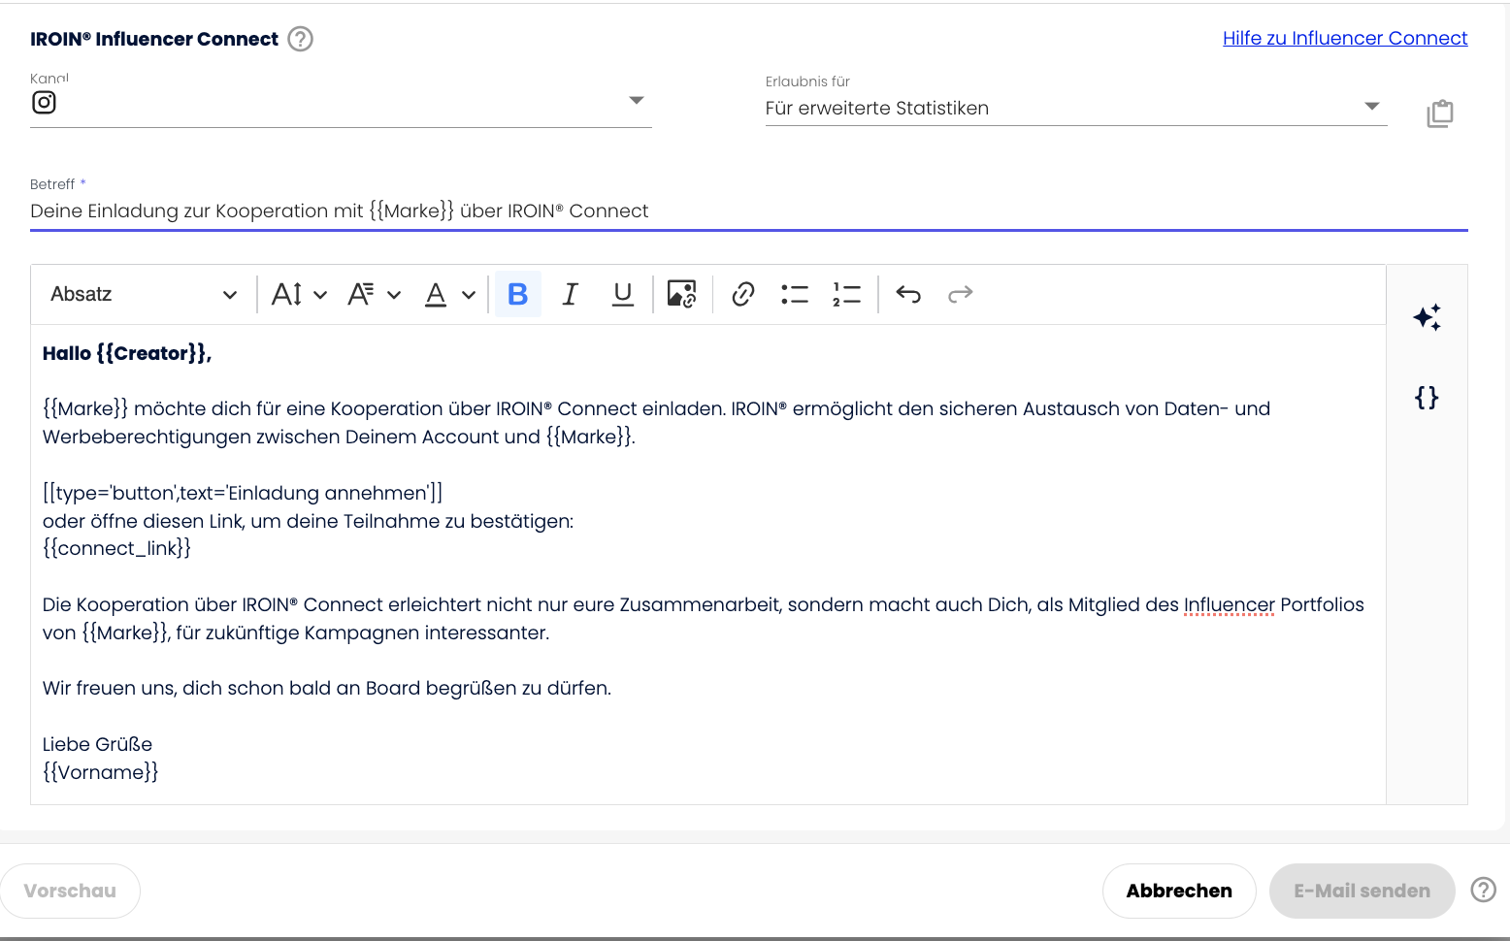
Task: Expand font color dropdown chevron
Action: (x=469, y=295)
